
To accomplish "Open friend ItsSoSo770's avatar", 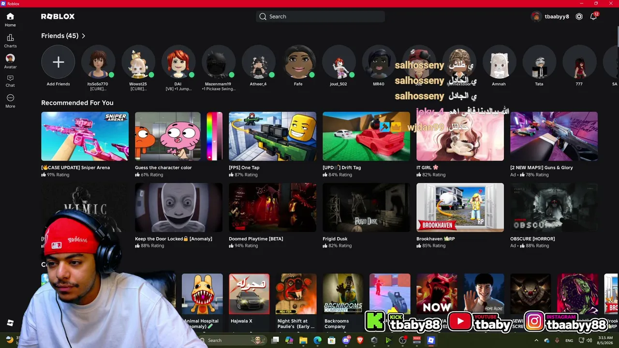I will (x=98, y=62).
